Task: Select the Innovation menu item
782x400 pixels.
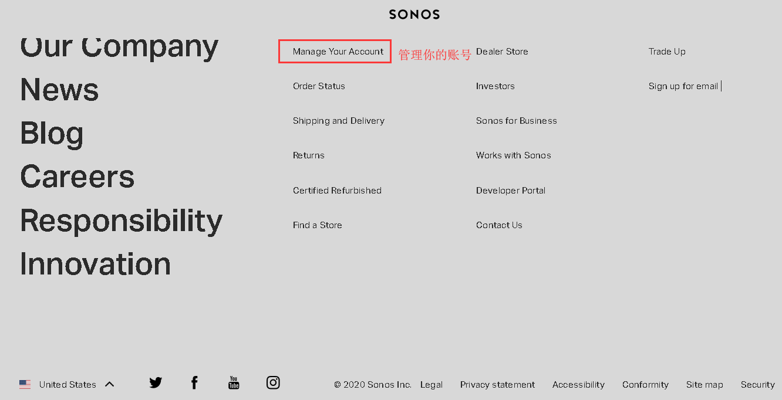Action: point(96,264)
